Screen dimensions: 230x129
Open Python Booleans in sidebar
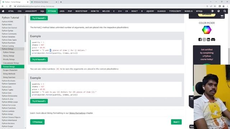pyautogui.click(x=9, y=81)
